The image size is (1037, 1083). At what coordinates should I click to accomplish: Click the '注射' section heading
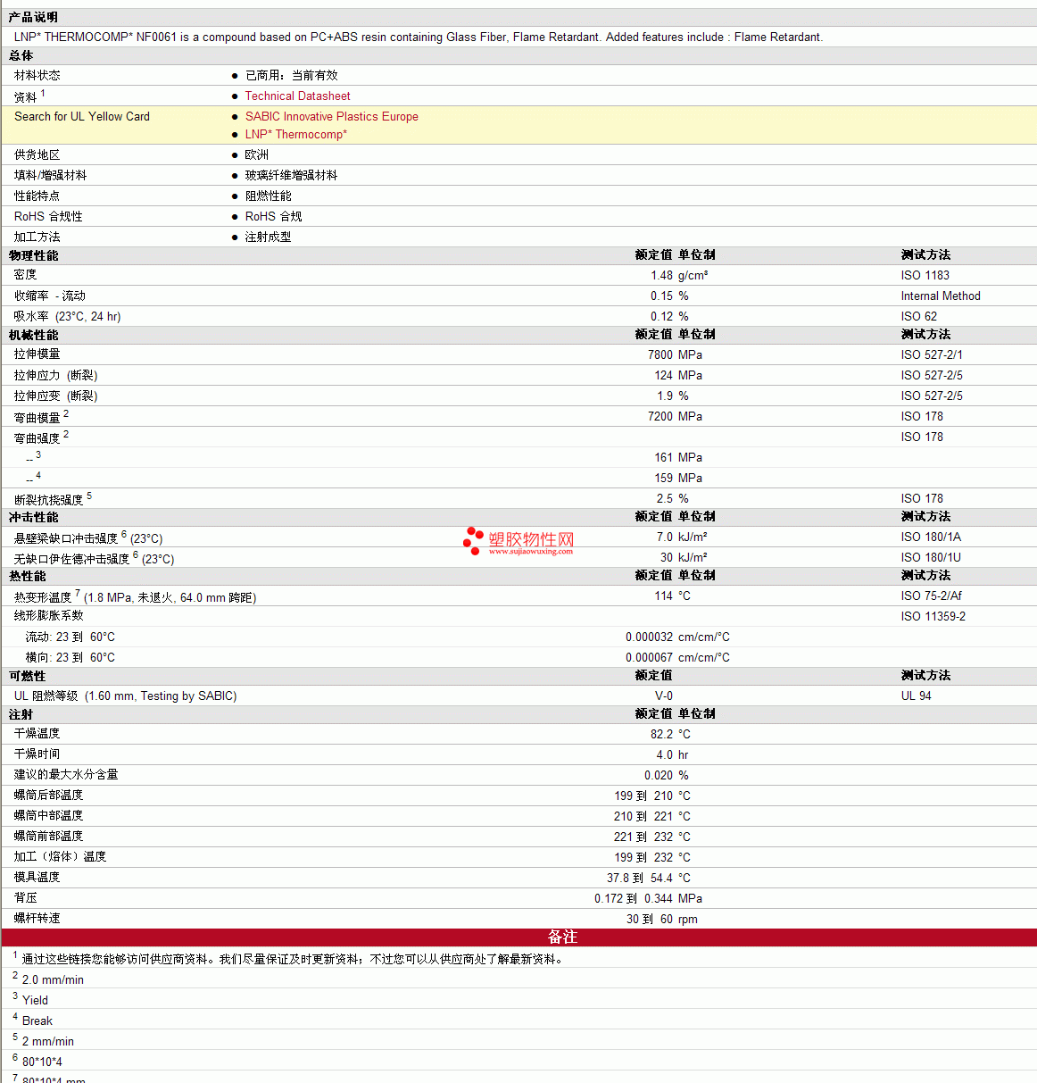pyautogui.click(x=21, y=715)
